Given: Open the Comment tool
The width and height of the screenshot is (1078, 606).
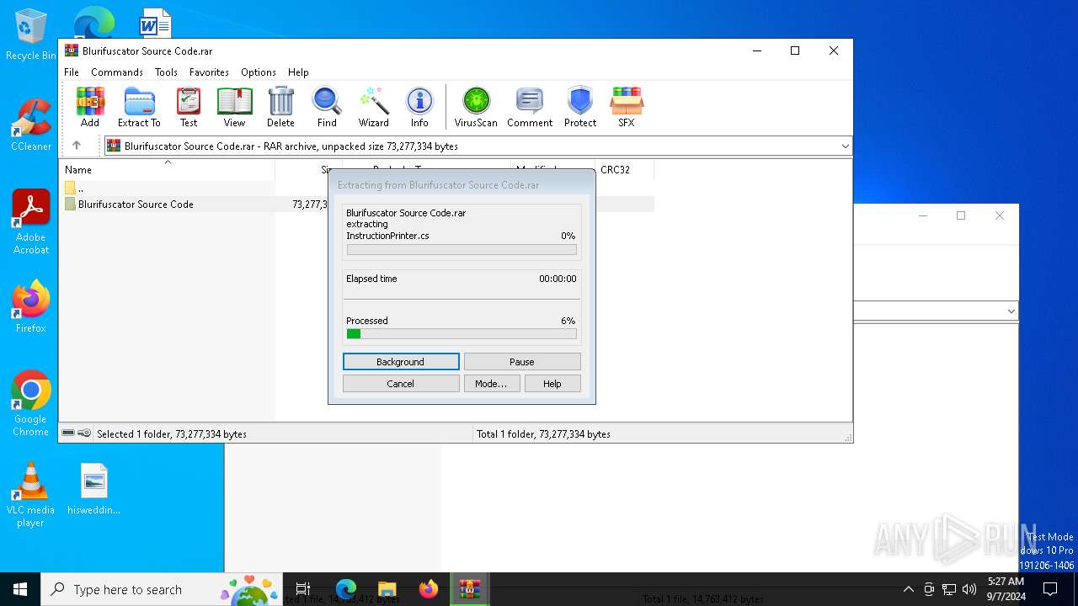Looking at the screenshot, I should point(530,107).
